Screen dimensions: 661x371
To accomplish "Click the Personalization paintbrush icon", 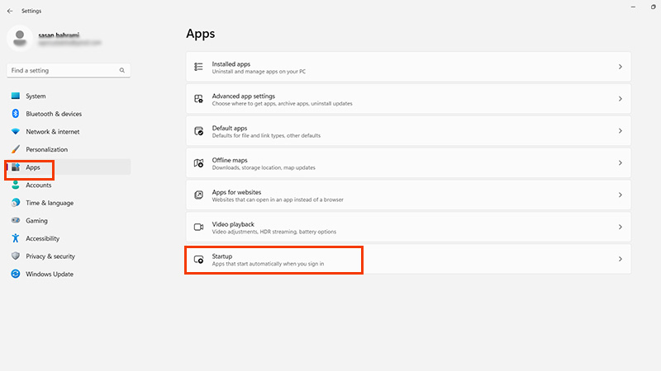I will (x=16, y=149).
